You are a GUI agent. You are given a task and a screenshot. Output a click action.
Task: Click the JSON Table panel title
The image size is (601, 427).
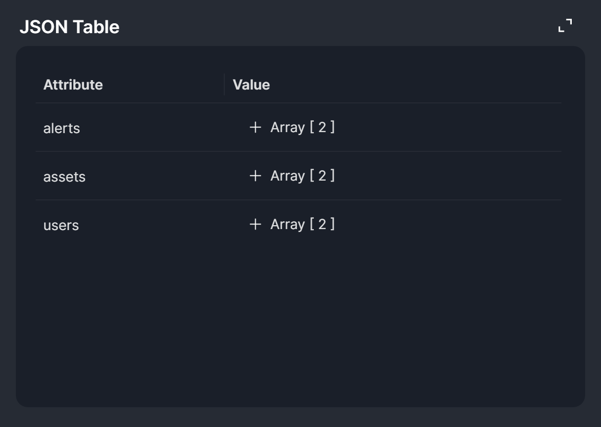point(69,27)
